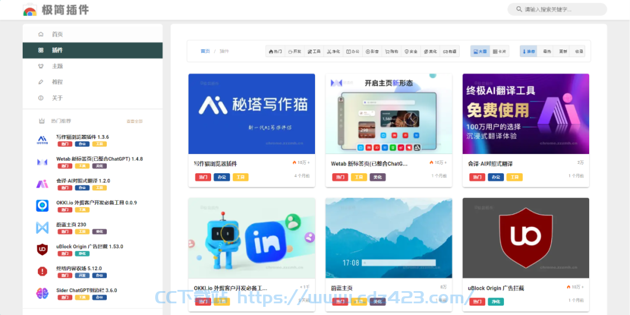Click 热门 tag on 写作猫浏览器插件 card
This screenshot has height=315, width=630.
pos(204,177)
